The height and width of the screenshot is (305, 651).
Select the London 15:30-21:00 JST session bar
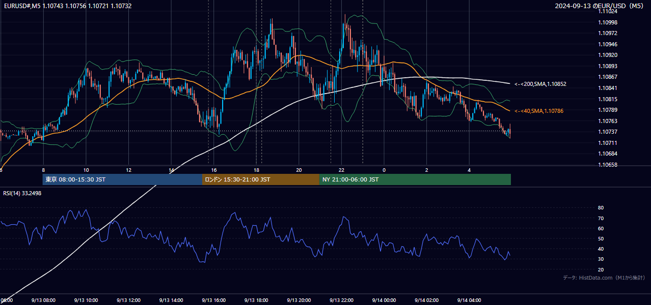pos(261,179)
